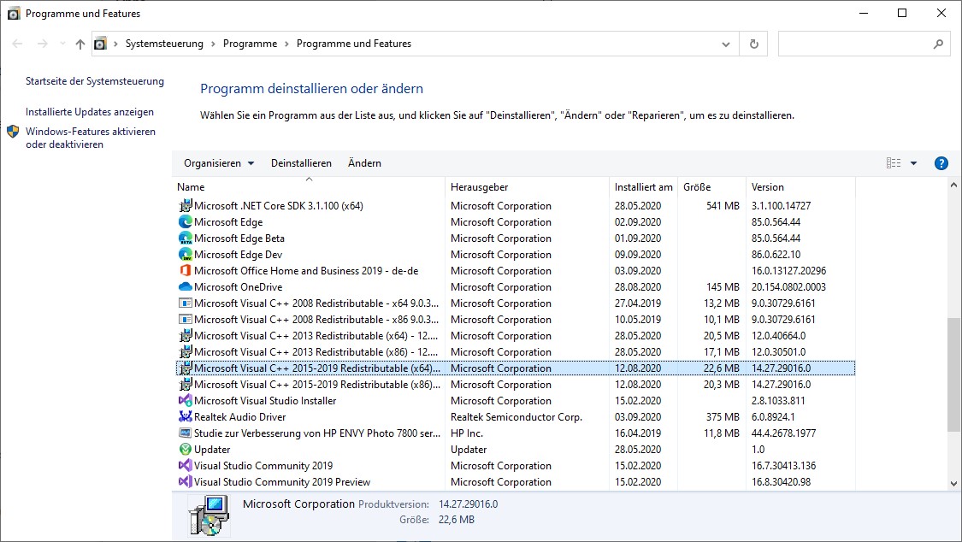The image size is (962, 542).
Task: Open Startseite der Systemsteuerung link
Action: [94, 81]
